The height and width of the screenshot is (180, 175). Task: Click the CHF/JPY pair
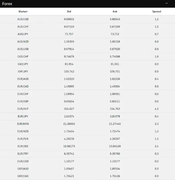(23, 72)
